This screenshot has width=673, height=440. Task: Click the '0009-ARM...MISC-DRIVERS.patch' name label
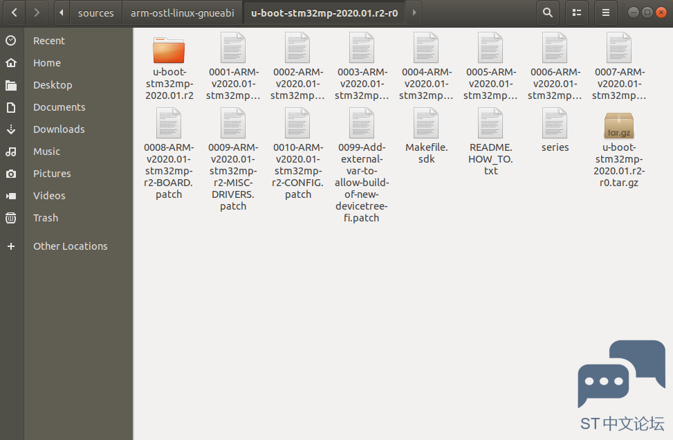(x=233, y=177)
